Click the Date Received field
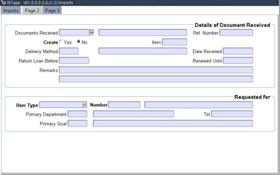The width and height of the screenshot is (280, 175). (238, 51)
